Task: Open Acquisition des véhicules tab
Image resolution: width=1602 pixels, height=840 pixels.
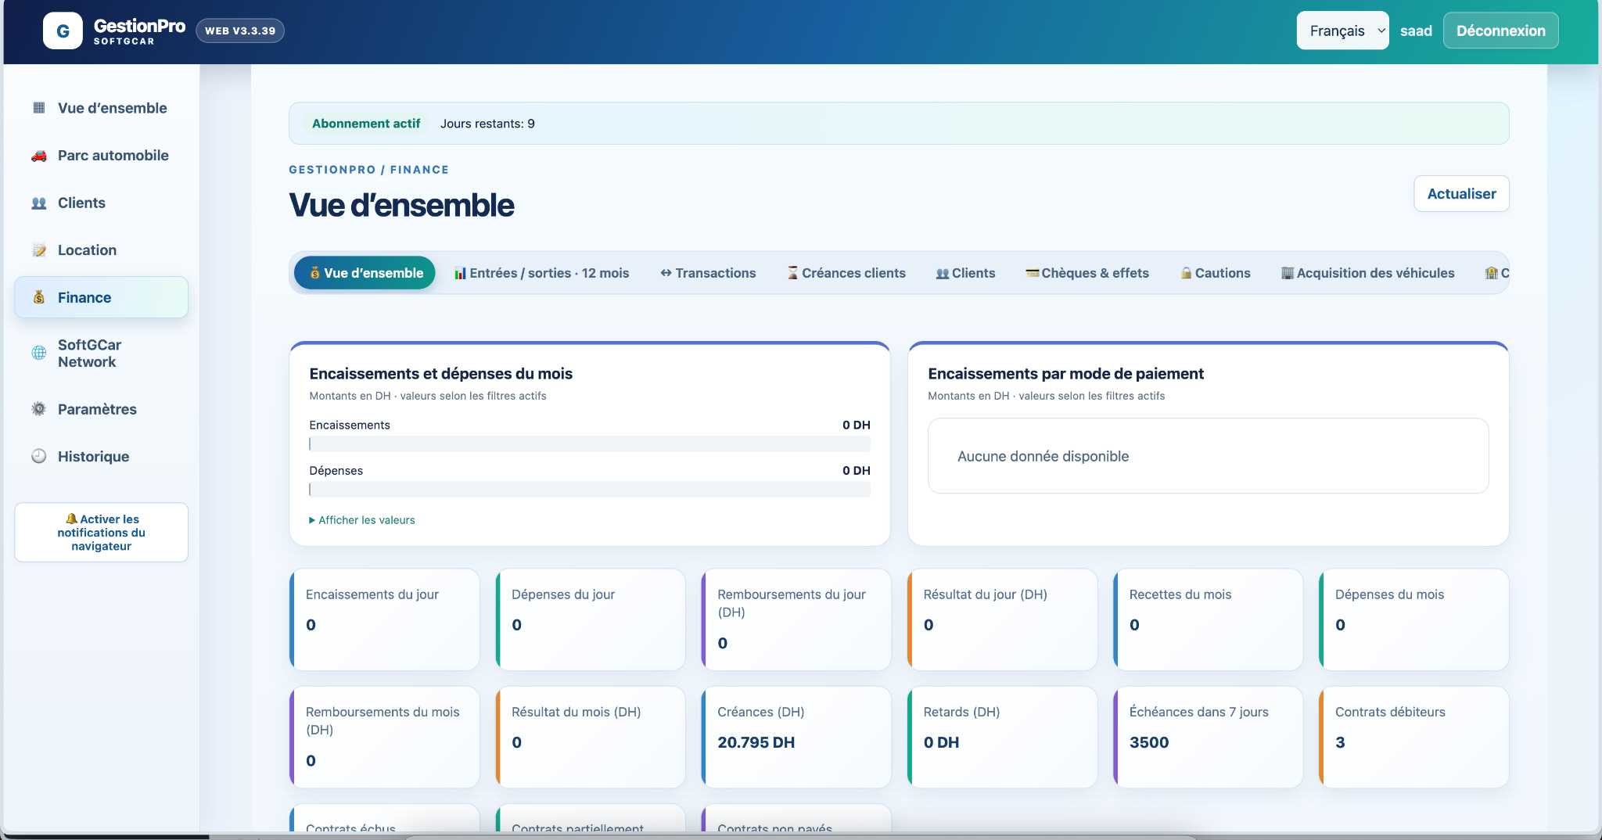Action: 1368,273
